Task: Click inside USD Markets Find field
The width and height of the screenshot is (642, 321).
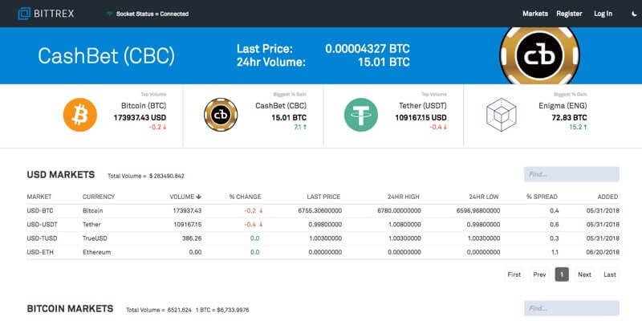Action: 571,174
